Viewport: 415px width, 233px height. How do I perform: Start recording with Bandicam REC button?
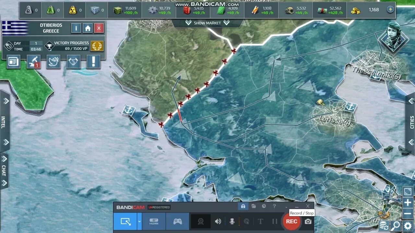(x=291, y=222)
